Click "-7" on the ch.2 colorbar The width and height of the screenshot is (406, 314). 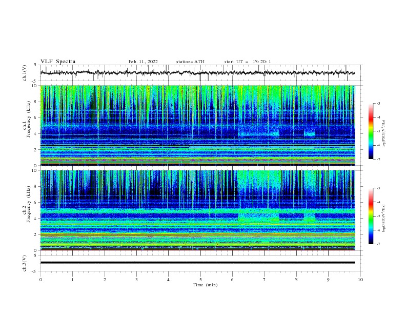tap(378, 244)
